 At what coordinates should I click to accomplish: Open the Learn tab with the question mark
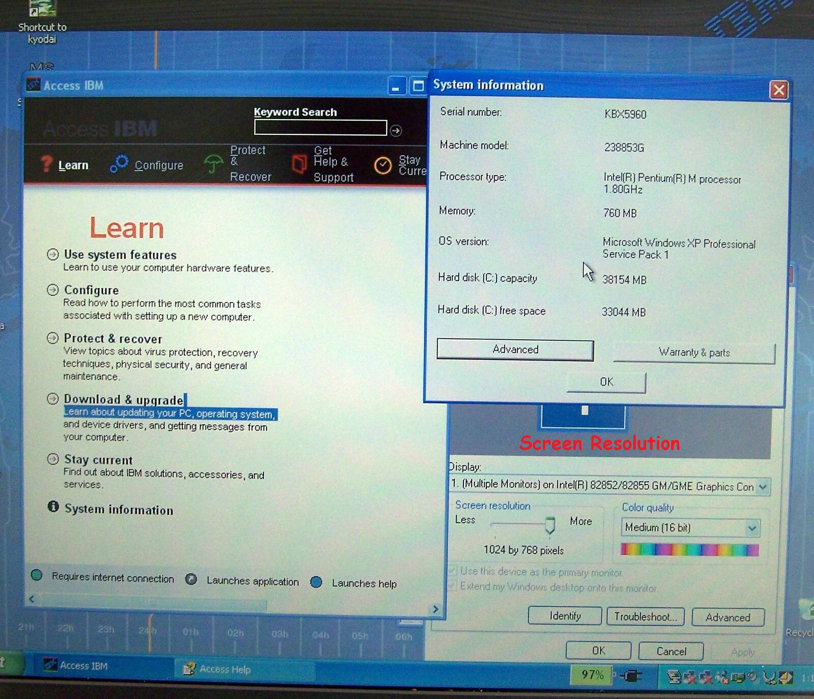[65, 164]
